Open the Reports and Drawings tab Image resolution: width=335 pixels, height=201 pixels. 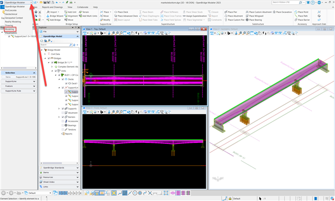coord(52,7)
